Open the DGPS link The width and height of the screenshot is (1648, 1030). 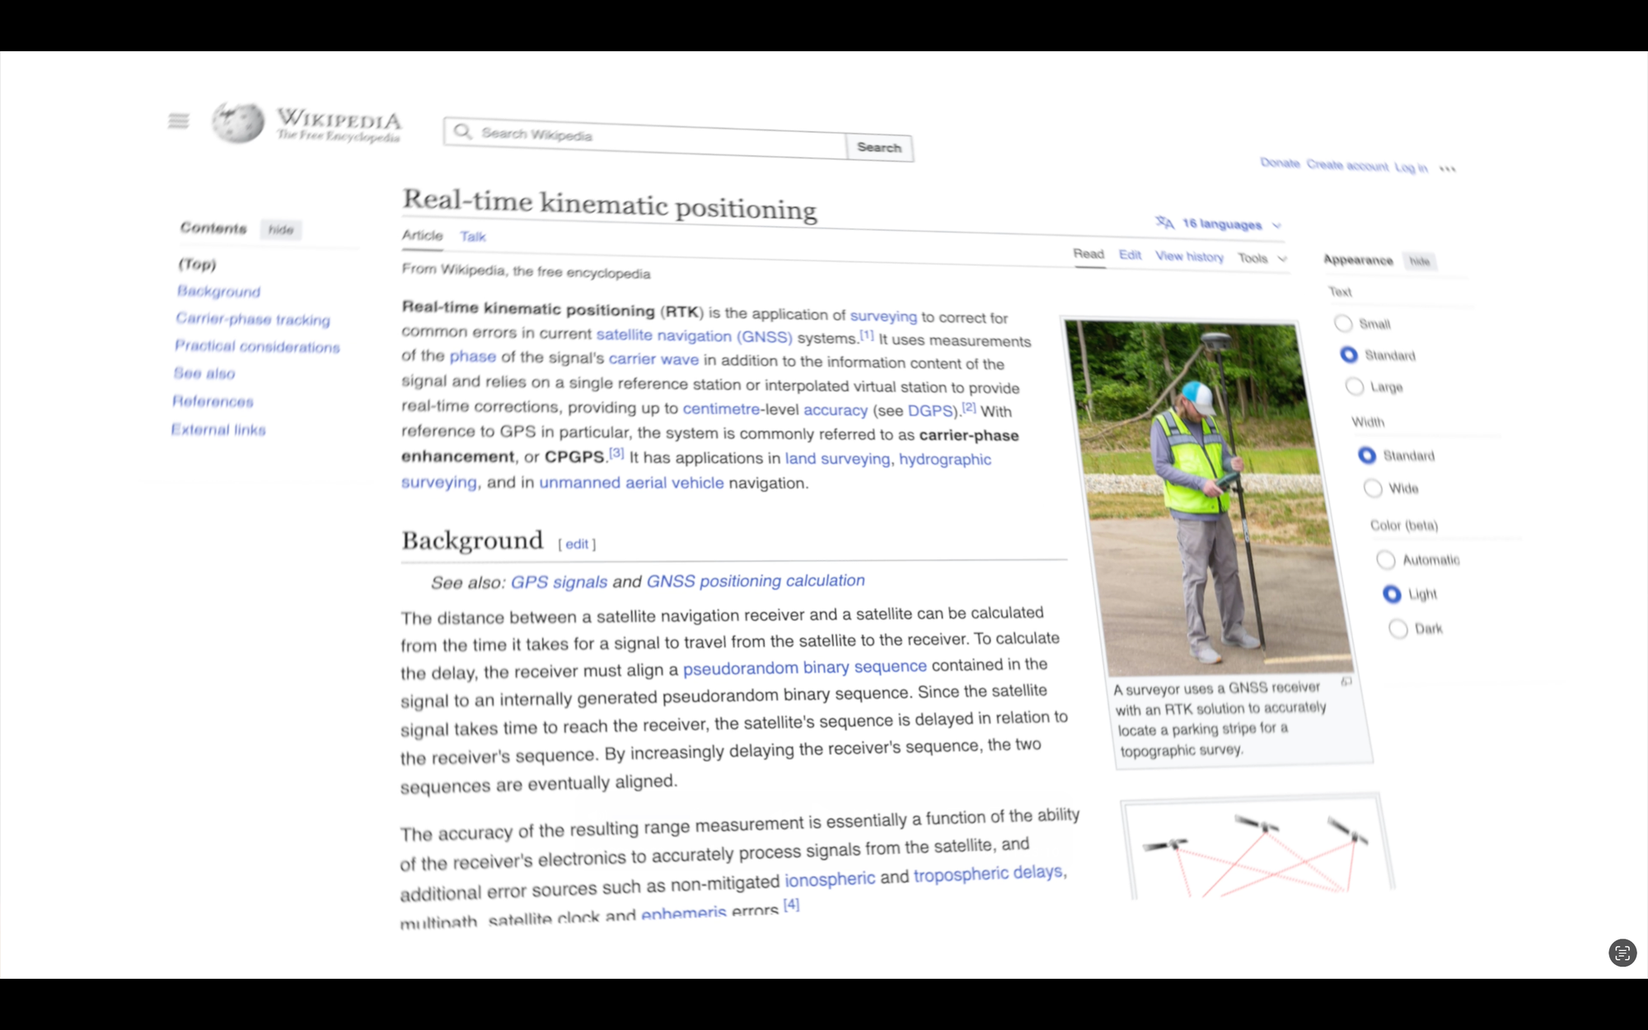point(930,410)
